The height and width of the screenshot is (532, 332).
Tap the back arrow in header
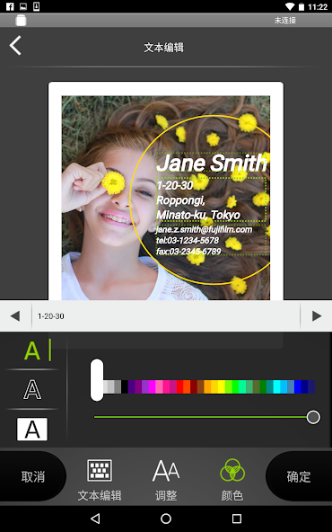pos(15,45)
